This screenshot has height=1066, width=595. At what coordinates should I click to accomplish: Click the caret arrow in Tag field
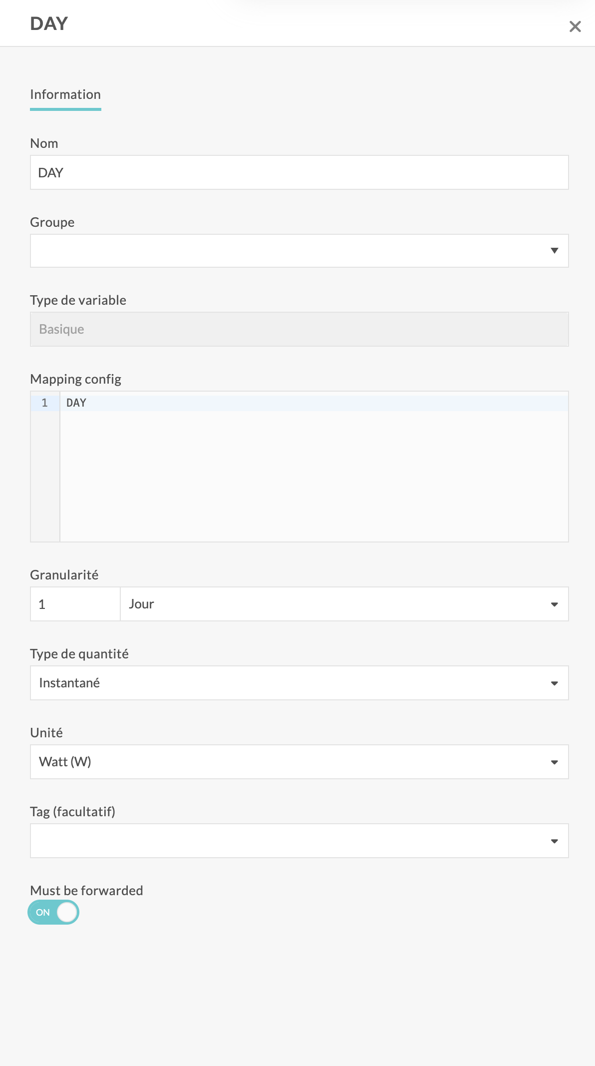(554, 841)
